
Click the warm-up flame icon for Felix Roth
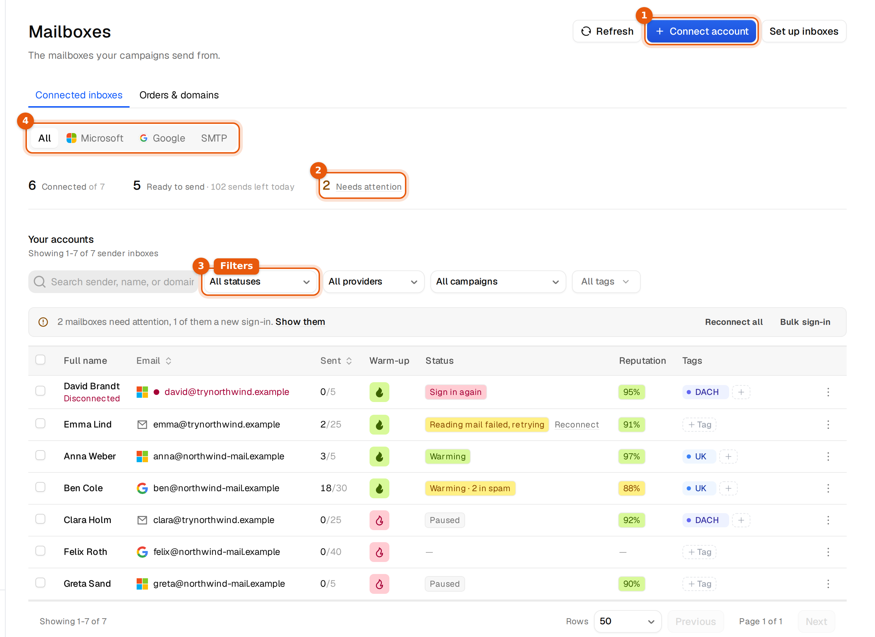379,552
